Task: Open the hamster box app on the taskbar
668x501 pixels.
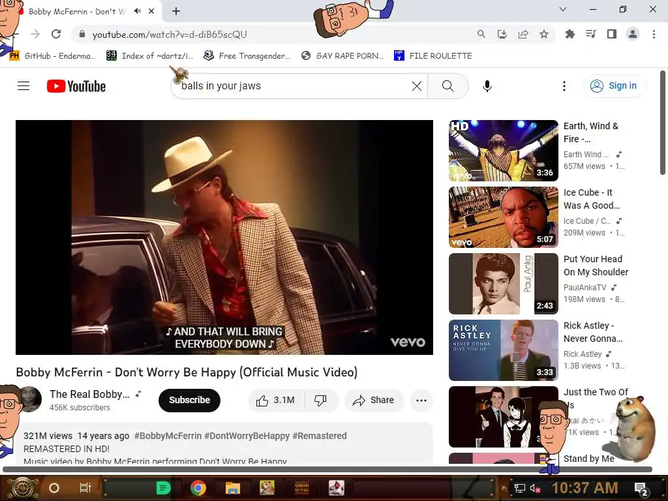Action: tap(267, 488)
